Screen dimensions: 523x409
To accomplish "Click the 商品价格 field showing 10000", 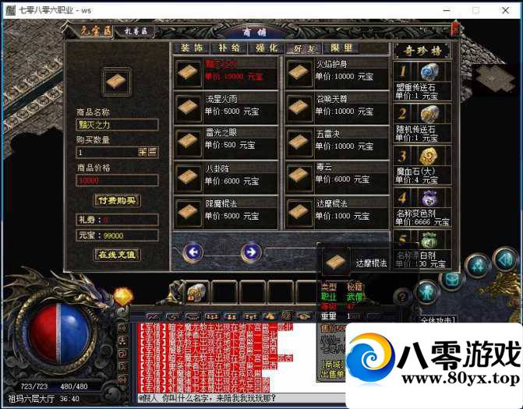I will 117,181.
